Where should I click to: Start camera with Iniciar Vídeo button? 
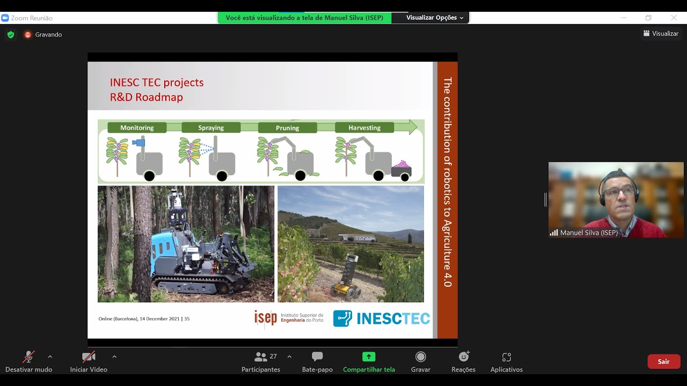[x=89, y=362]
